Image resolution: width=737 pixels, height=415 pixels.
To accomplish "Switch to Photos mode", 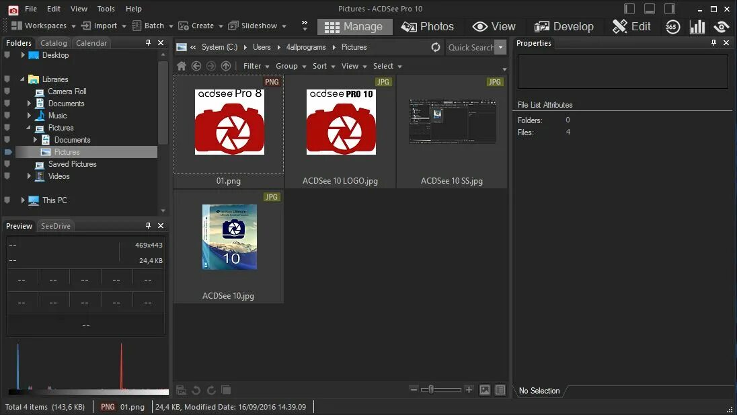I will (x=428, y=26).
